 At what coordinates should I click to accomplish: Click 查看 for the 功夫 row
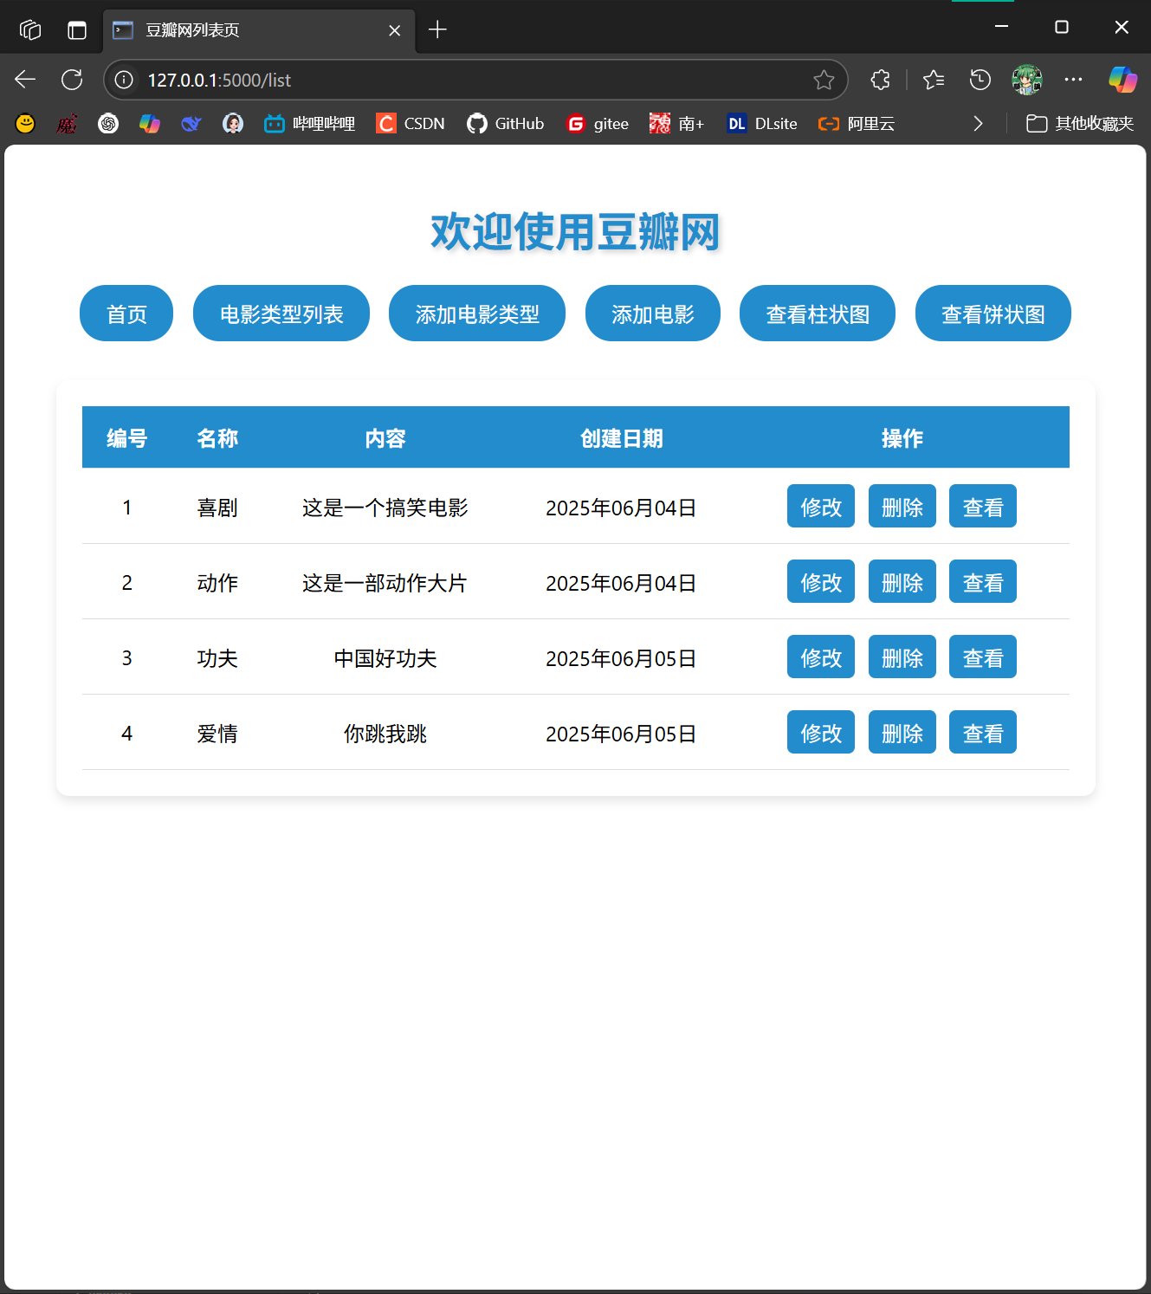[983, 657]
